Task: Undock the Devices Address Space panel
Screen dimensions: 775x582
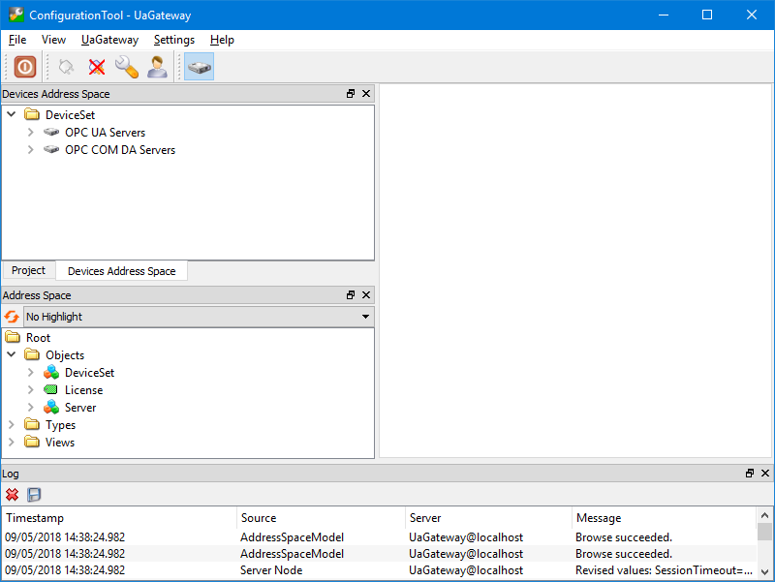Action: coord(350,93)
